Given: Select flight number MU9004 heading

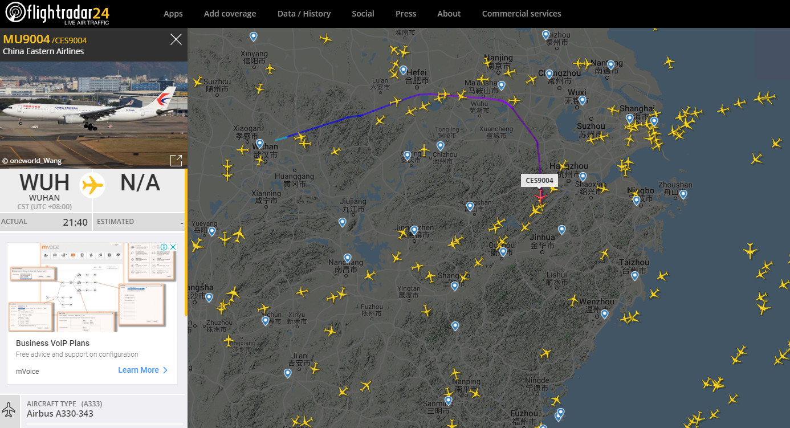Looking at the screenshot, I should coord(27,39).
